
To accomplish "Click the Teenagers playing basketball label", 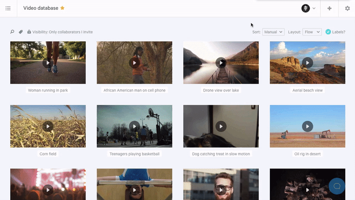I will pos(134,154).
